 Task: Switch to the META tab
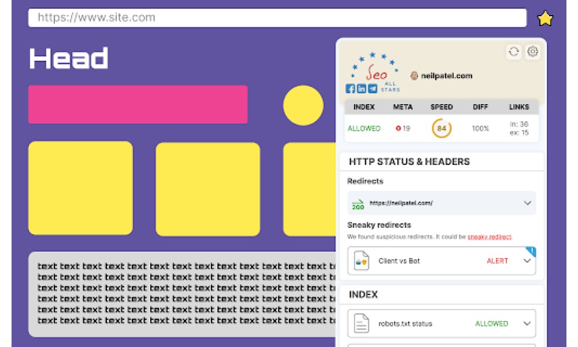click(402, 107)
